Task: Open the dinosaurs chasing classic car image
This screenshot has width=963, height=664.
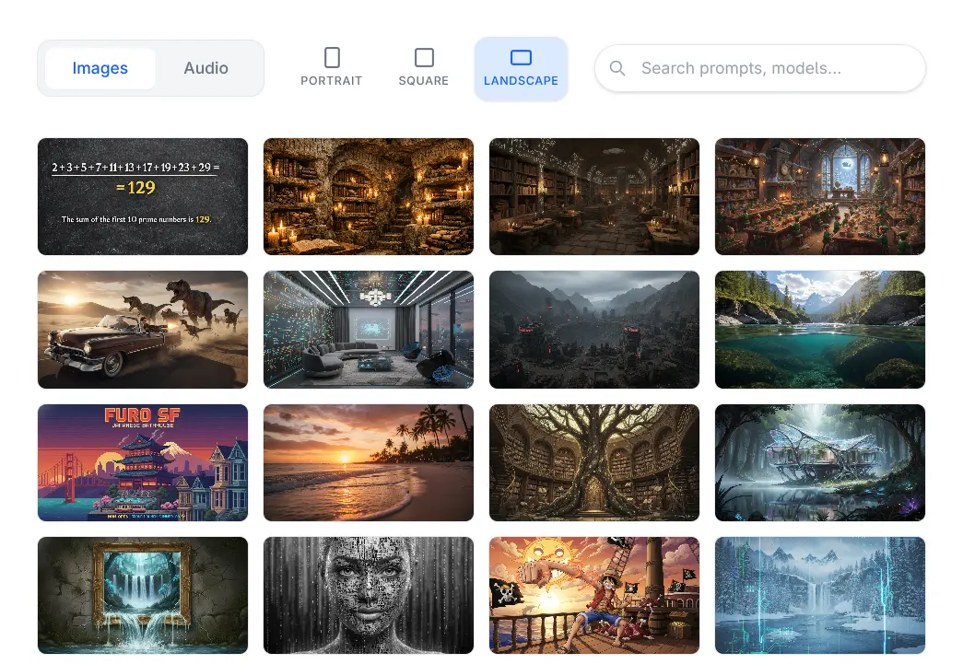Action: pos(143,330)
